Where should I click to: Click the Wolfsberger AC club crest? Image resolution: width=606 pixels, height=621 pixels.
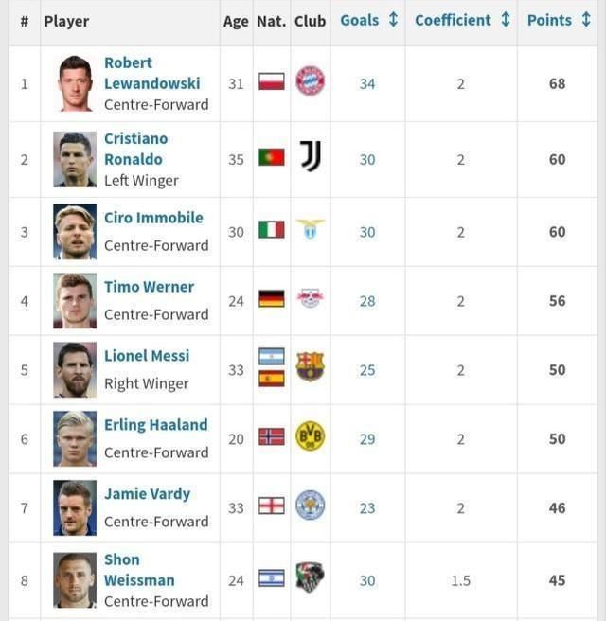311,577
